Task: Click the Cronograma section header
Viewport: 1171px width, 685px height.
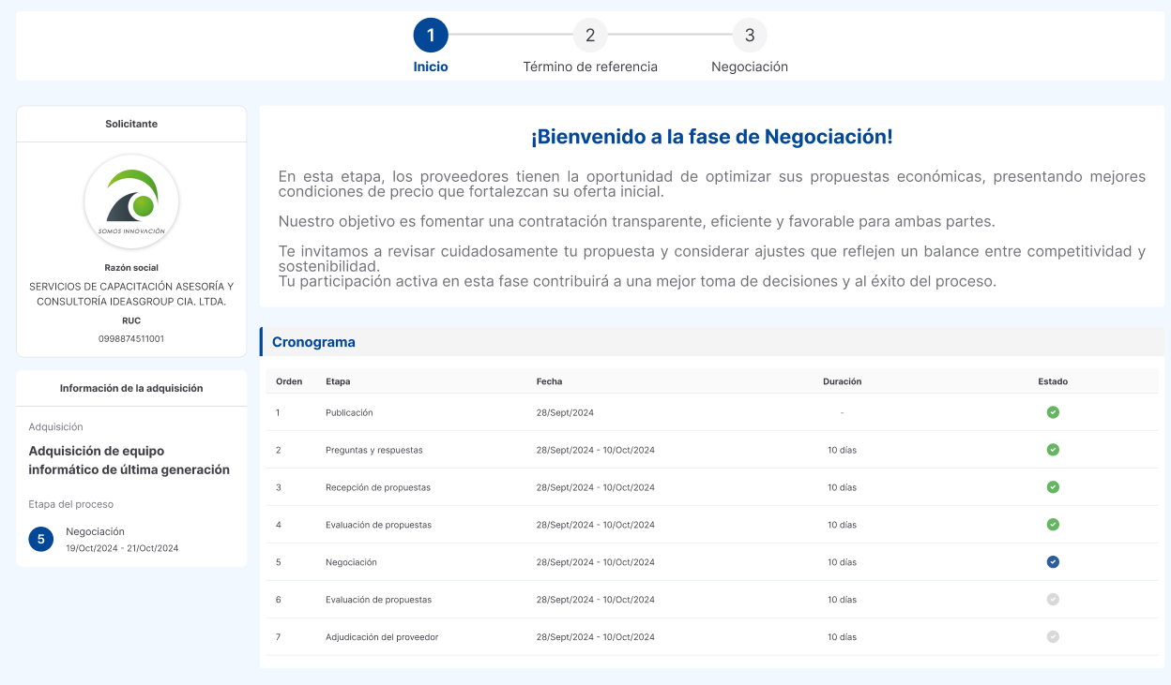Action: (313, 342)
